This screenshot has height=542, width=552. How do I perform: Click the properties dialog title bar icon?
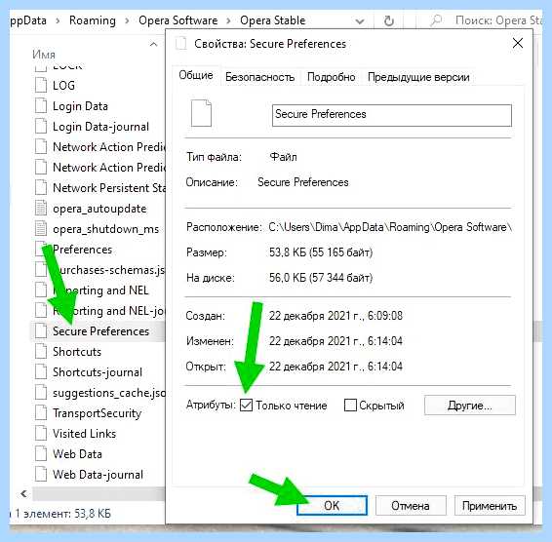click(181, 44)
